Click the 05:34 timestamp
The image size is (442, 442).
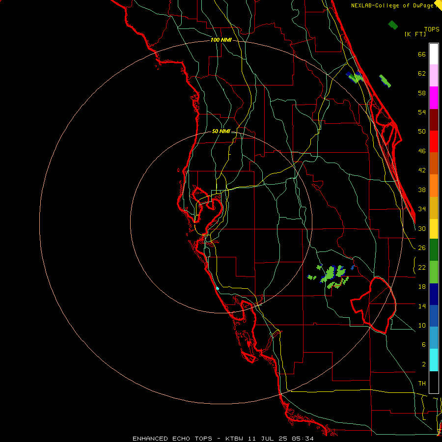click(303, 439)
